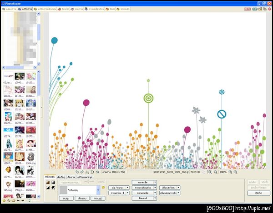Apply the negative invert quick-effect icon
The width and height of the screenshot is (273, 213).
point(53,188)
